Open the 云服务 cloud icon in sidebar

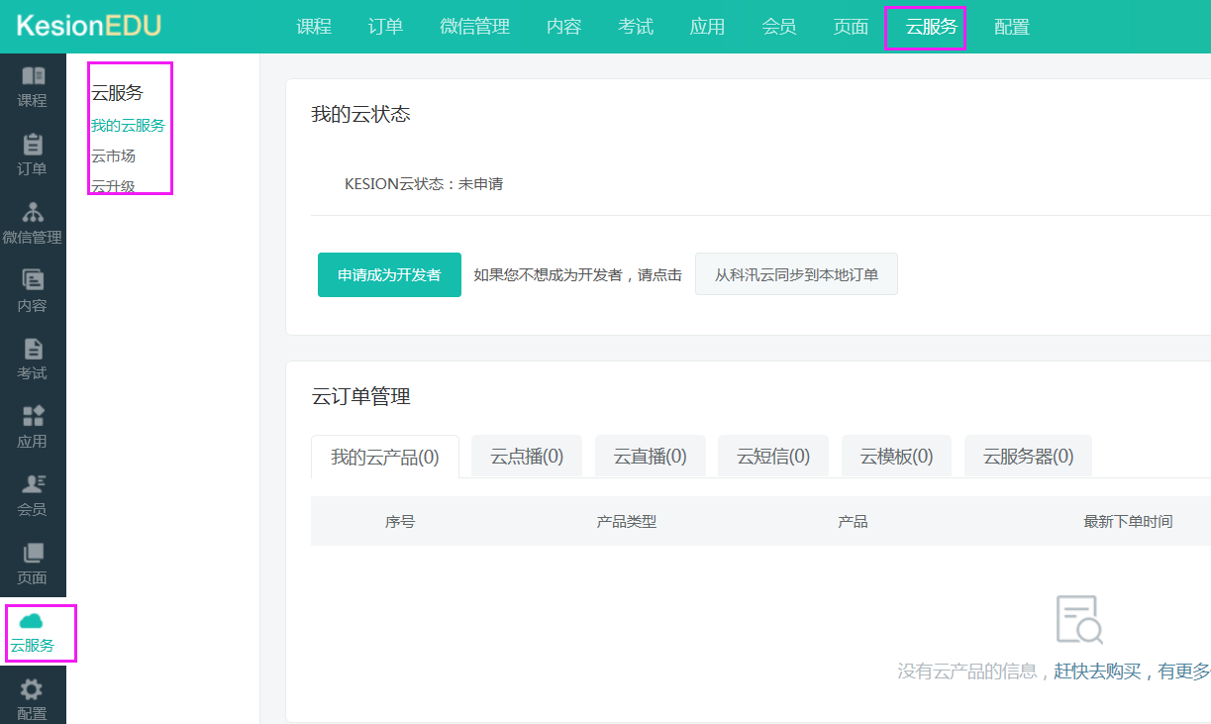pyautogui.click(x=33, y=621)
